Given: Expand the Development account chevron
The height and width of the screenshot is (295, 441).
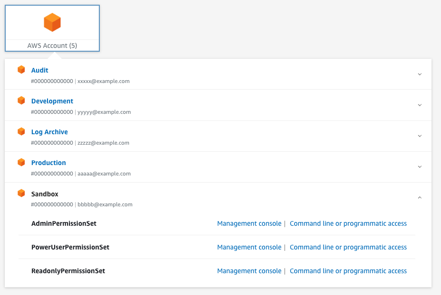Looking at the screenshot, I should point(420,105).
